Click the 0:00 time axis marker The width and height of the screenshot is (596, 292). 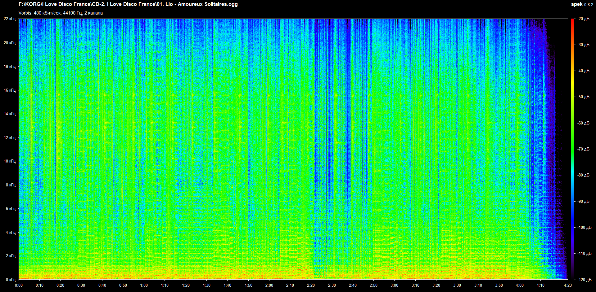pyautogui.click(x=19, y=285)
